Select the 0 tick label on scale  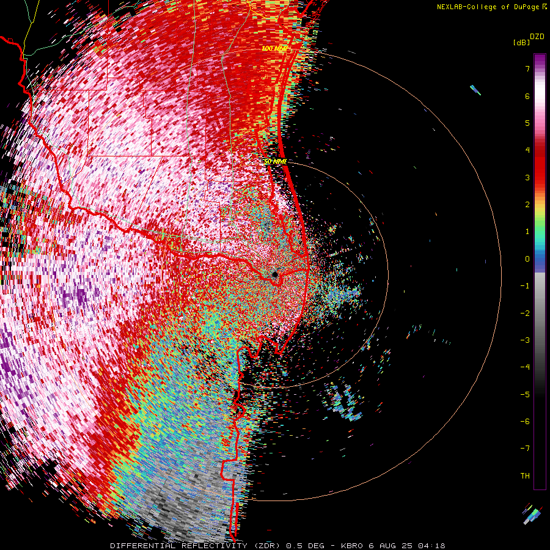click(527, 259)
